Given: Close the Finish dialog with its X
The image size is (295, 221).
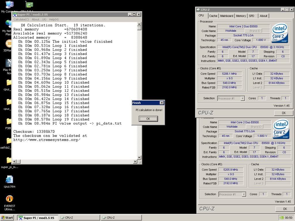Looking at the screenshot, I should point(162,103).
